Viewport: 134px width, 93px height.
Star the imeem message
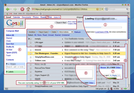coord(33,50)
